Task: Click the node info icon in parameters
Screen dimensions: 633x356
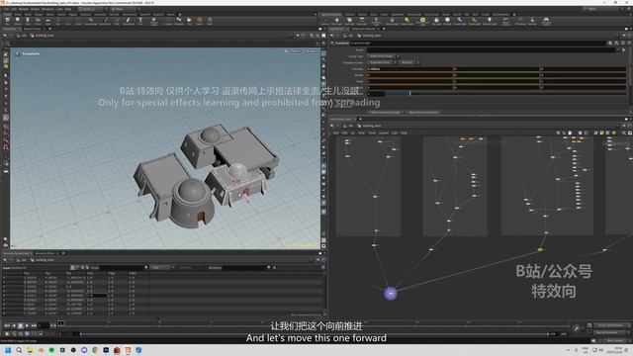Action: [x=623, y=43]
